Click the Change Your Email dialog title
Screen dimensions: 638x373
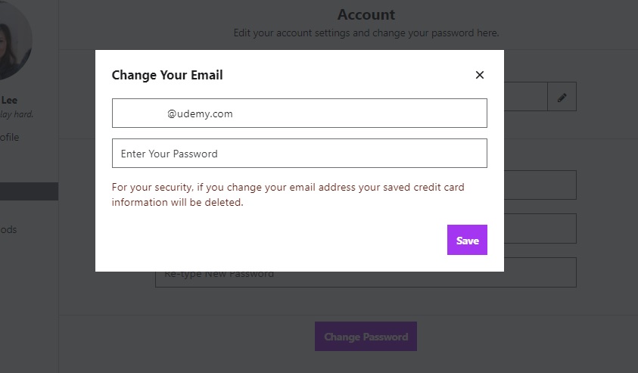tap(167, 75)
